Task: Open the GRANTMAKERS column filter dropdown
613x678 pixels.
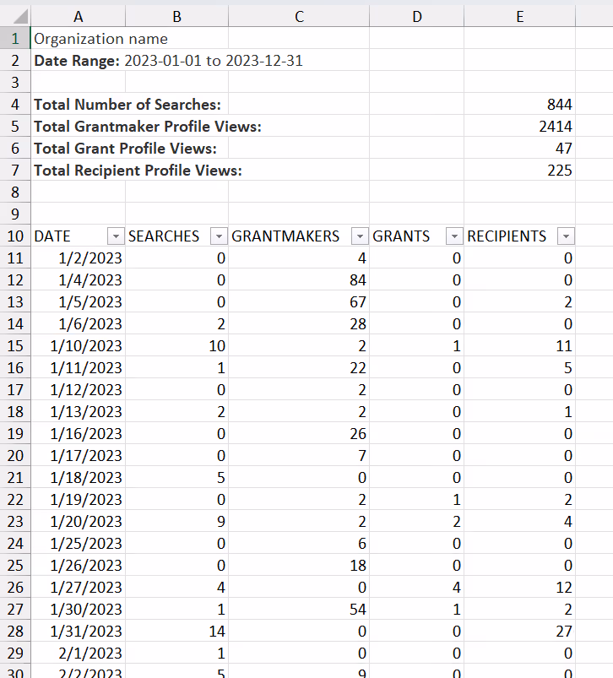Action: point(360,236)
